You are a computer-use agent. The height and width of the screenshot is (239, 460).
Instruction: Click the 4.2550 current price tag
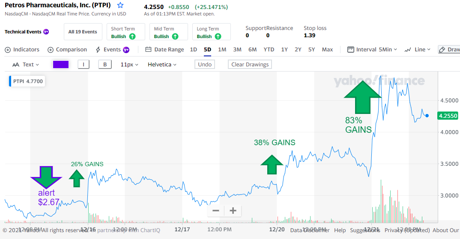[448, 116]
